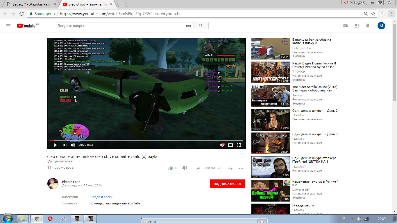Open the Какой Будет Новая Готика video title
The width and height of the screenshot is (397, 223).
[314, 65]
